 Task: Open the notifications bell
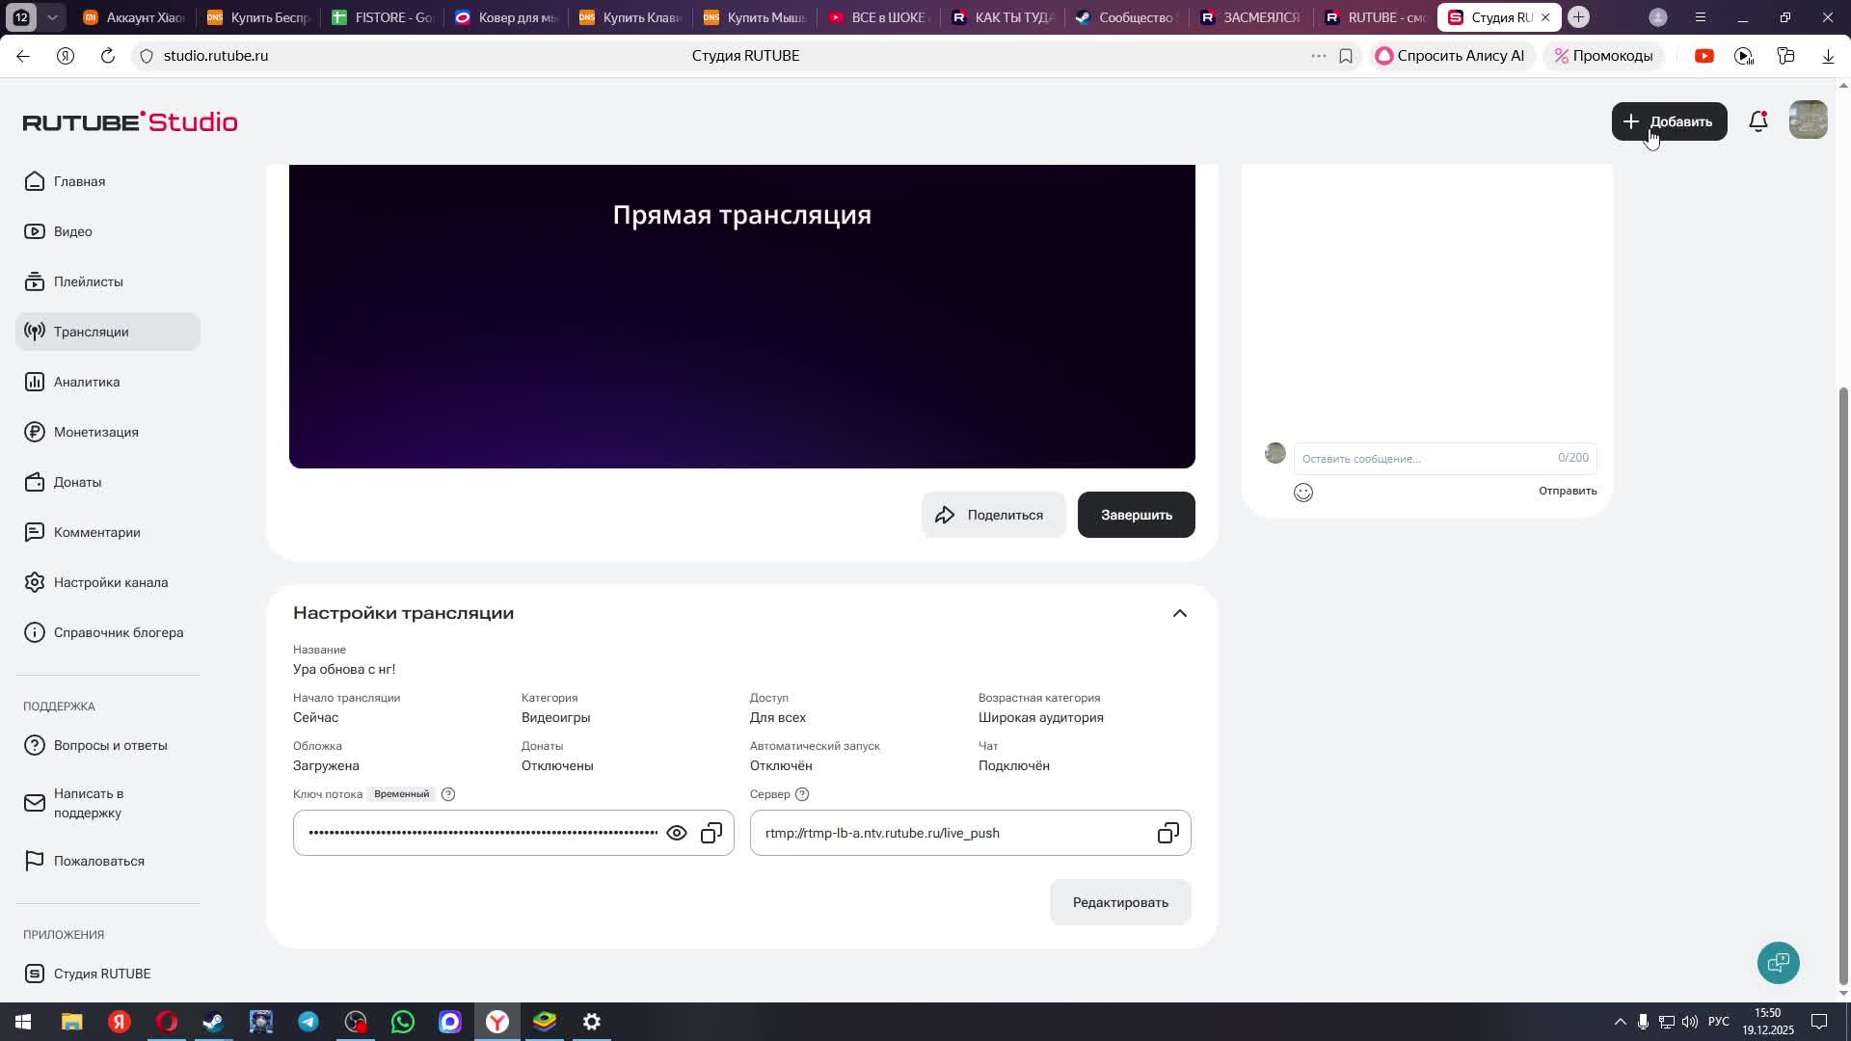pos(1758,121)
